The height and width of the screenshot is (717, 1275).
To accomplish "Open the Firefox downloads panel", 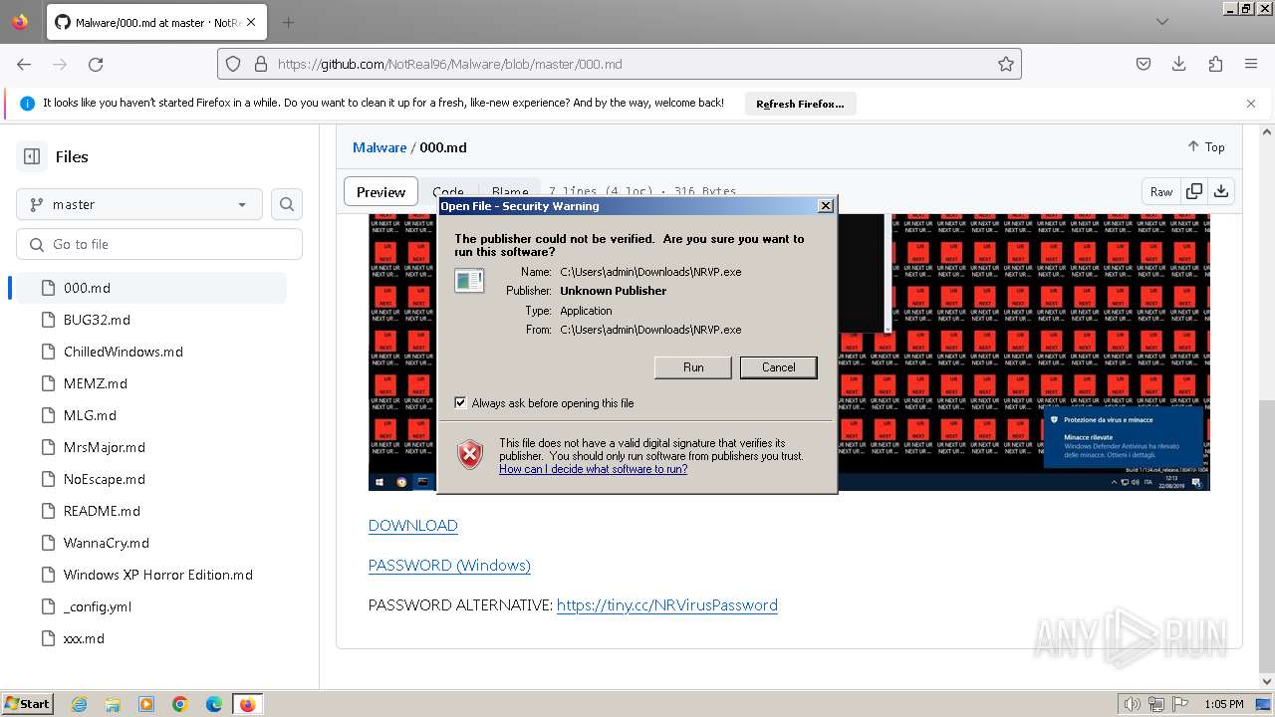I will (1179, 64).
